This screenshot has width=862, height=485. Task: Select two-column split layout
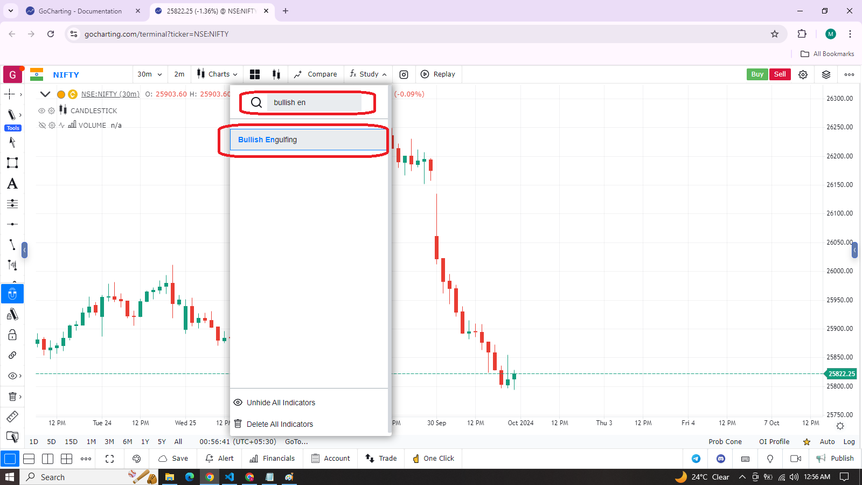[48, 459]
